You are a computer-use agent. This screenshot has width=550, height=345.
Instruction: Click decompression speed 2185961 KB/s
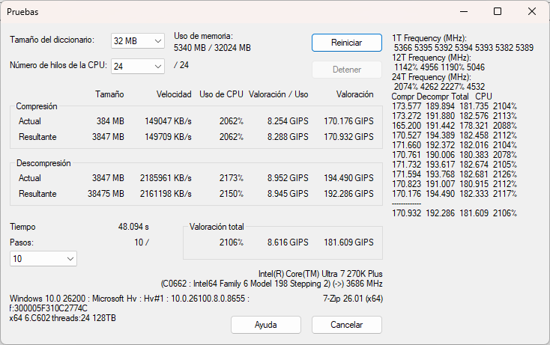click(166, 178)
